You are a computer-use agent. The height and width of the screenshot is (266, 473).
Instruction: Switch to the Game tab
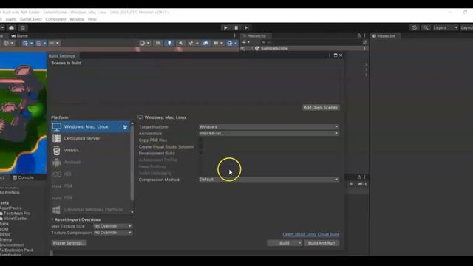[20, 36]
